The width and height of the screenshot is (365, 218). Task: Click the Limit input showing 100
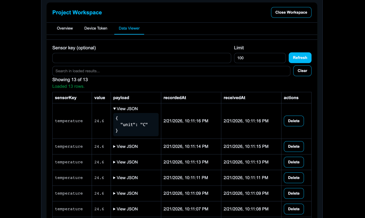point(260,58)
